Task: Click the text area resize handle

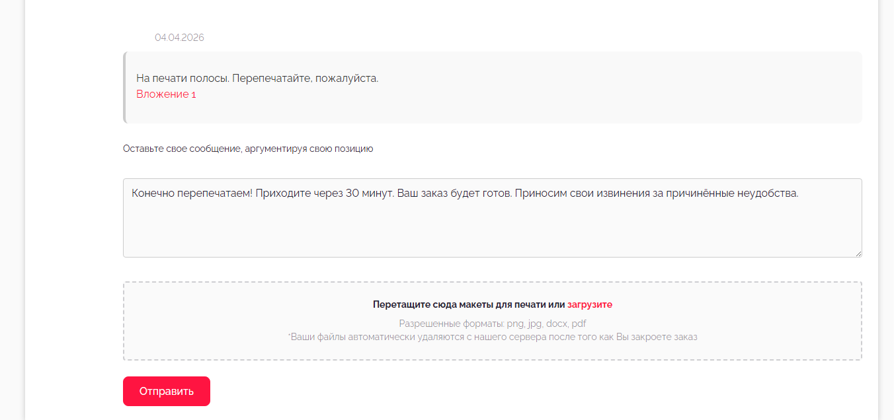Action: pos(858,253)
